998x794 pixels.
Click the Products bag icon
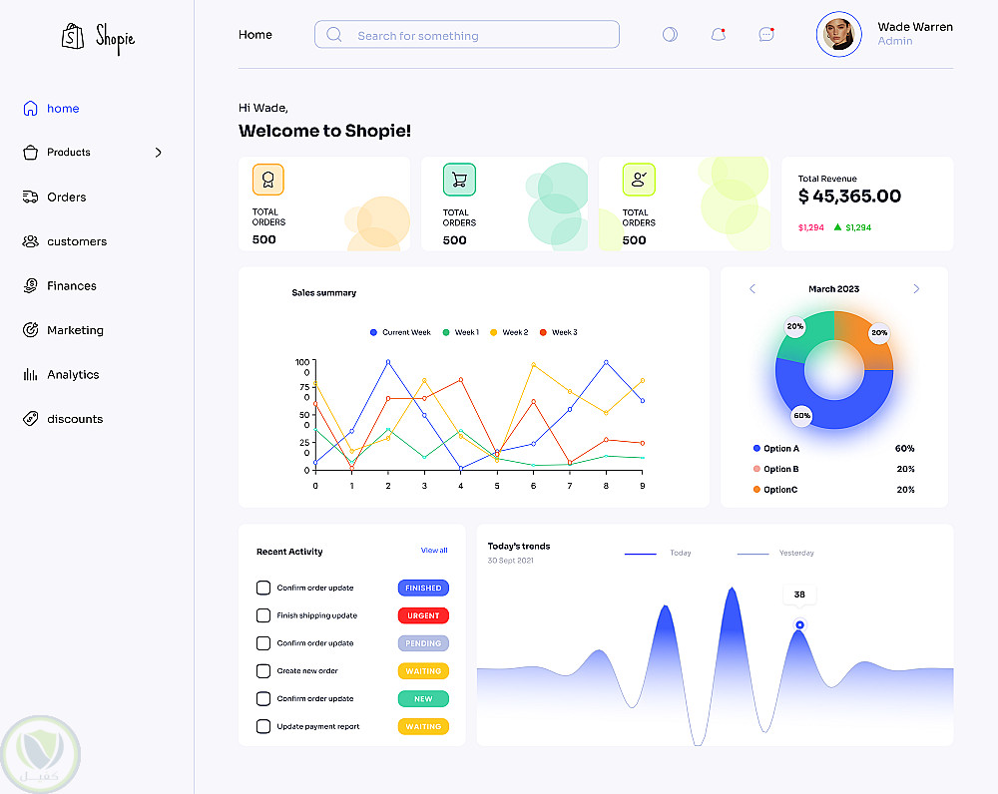coord(30,153)
